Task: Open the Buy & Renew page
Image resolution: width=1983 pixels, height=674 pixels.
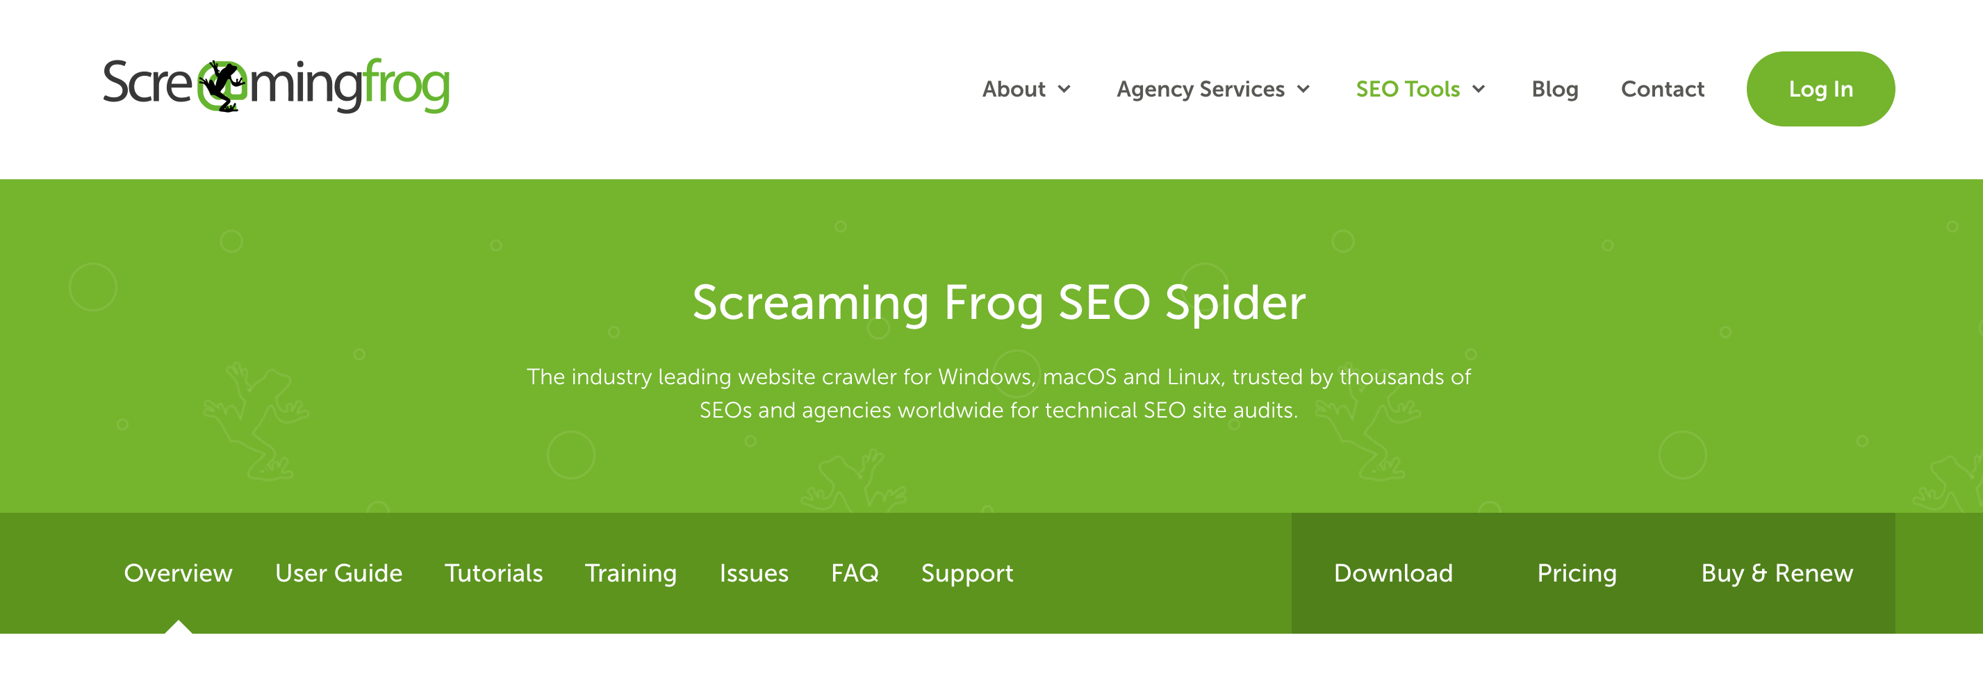Action: click(x=1776, y=573)
